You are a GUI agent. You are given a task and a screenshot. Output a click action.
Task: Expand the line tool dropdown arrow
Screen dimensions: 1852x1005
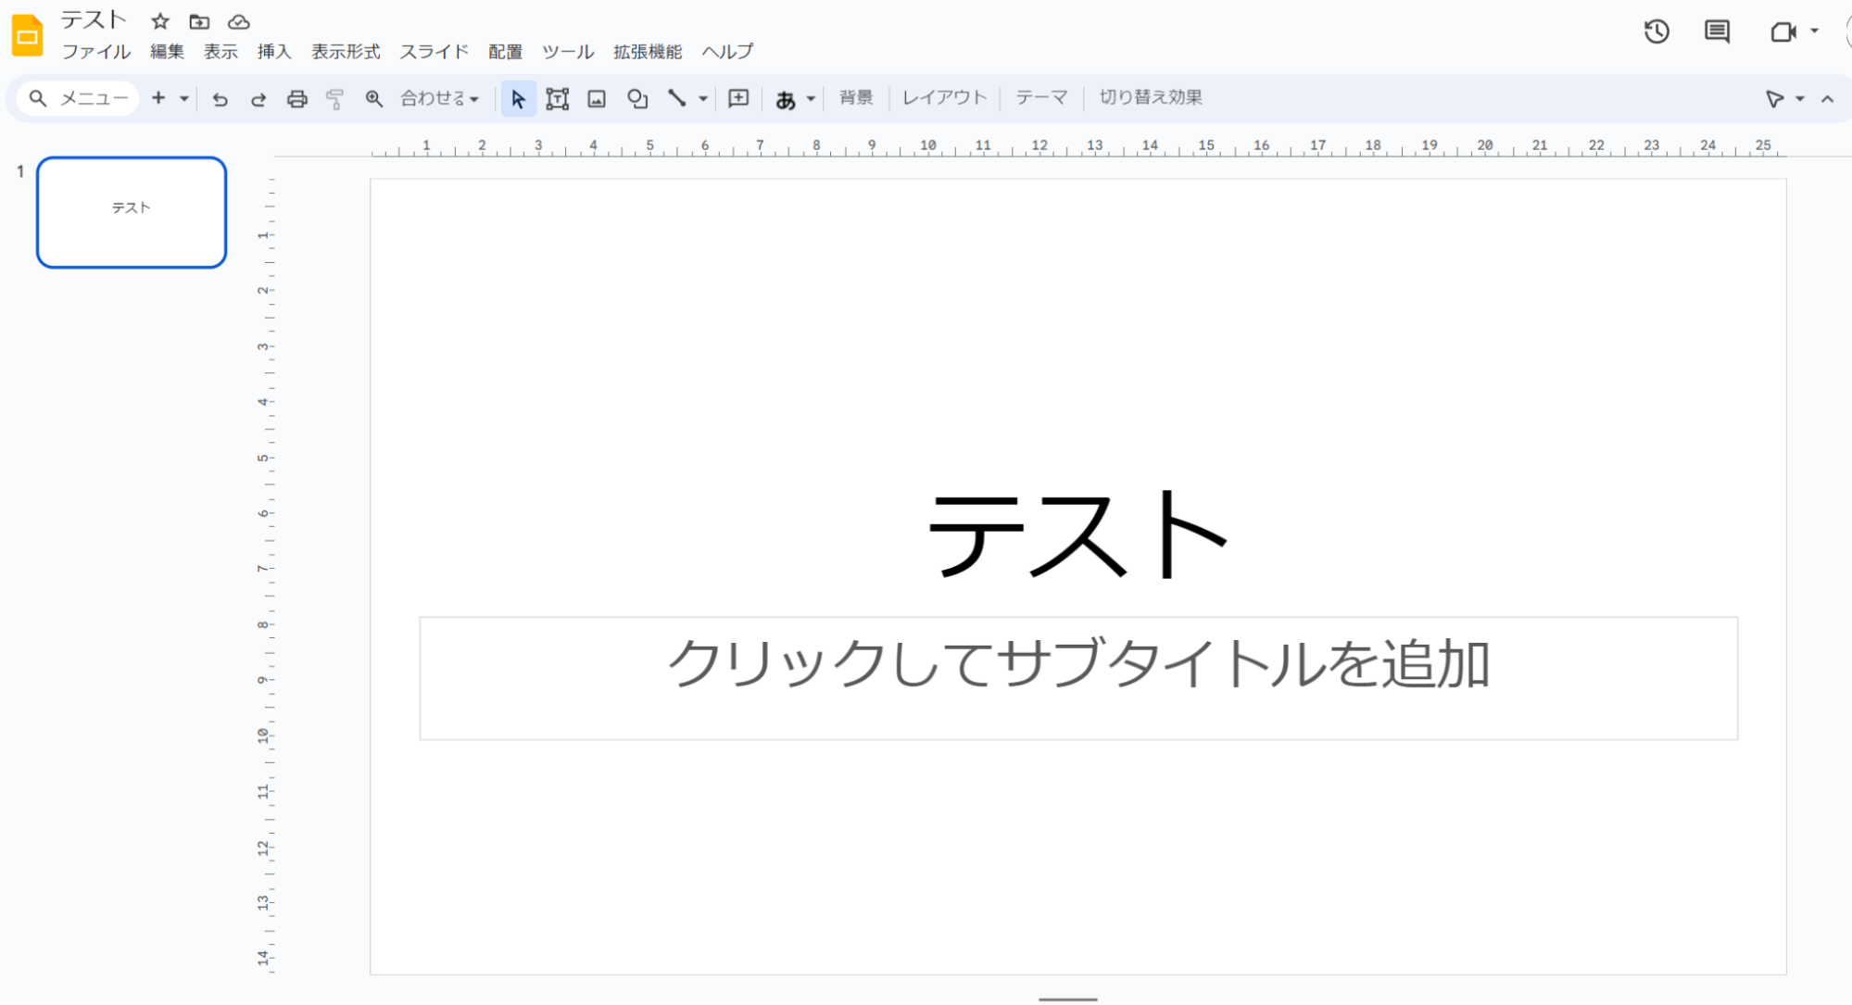tap(703, 99)
